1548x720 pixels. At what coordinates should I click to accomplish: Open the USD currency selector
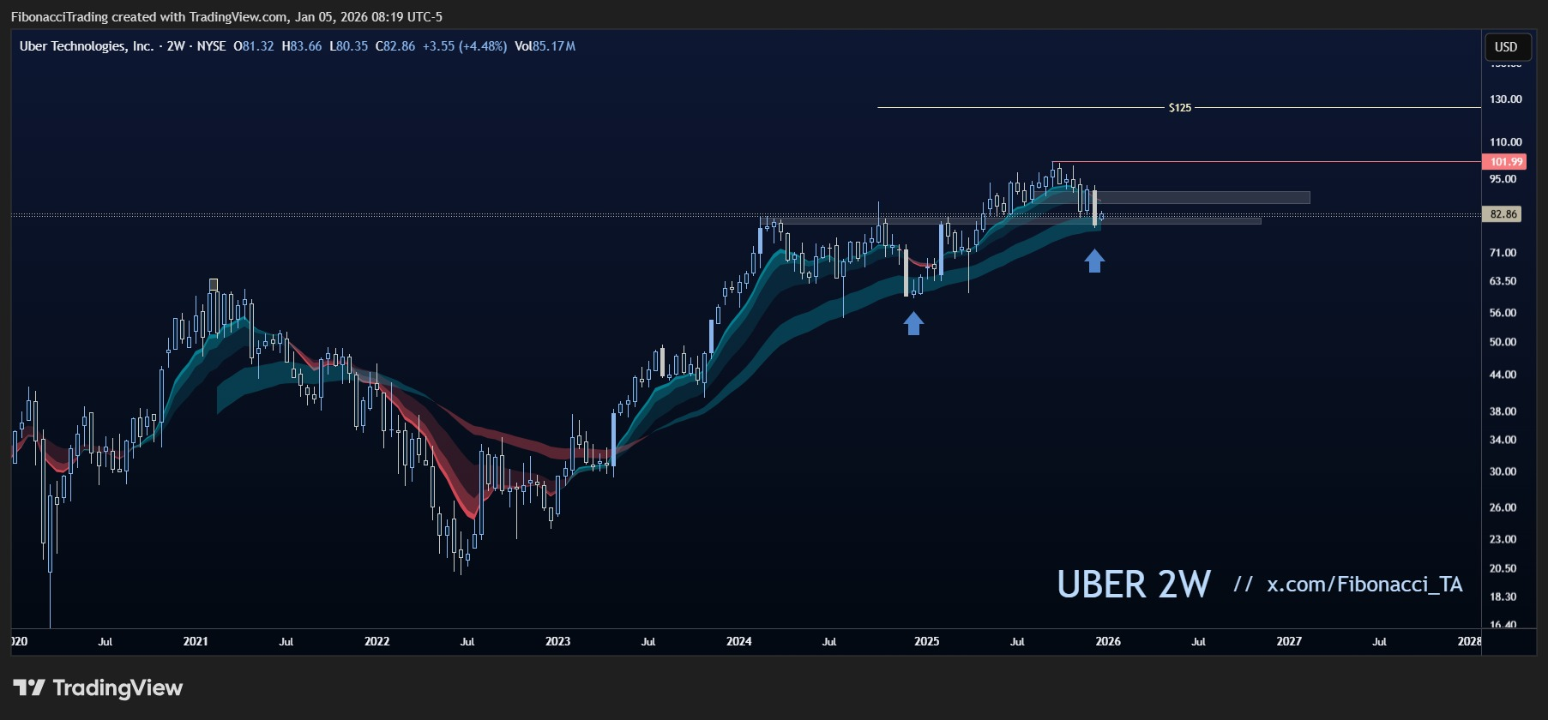click(1506, 47)
